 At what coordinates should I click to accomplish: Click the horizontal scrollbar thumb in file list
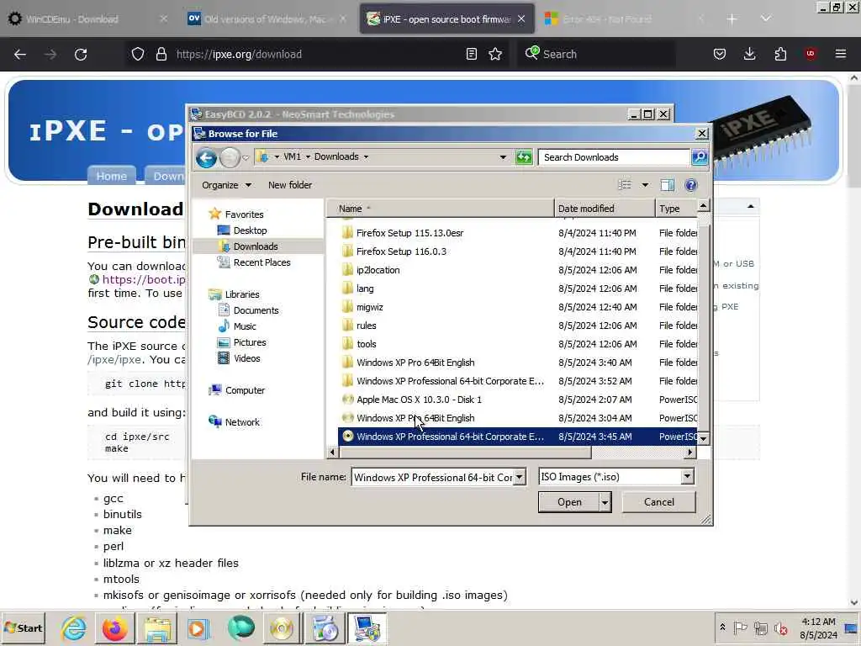tap(465, 452)
